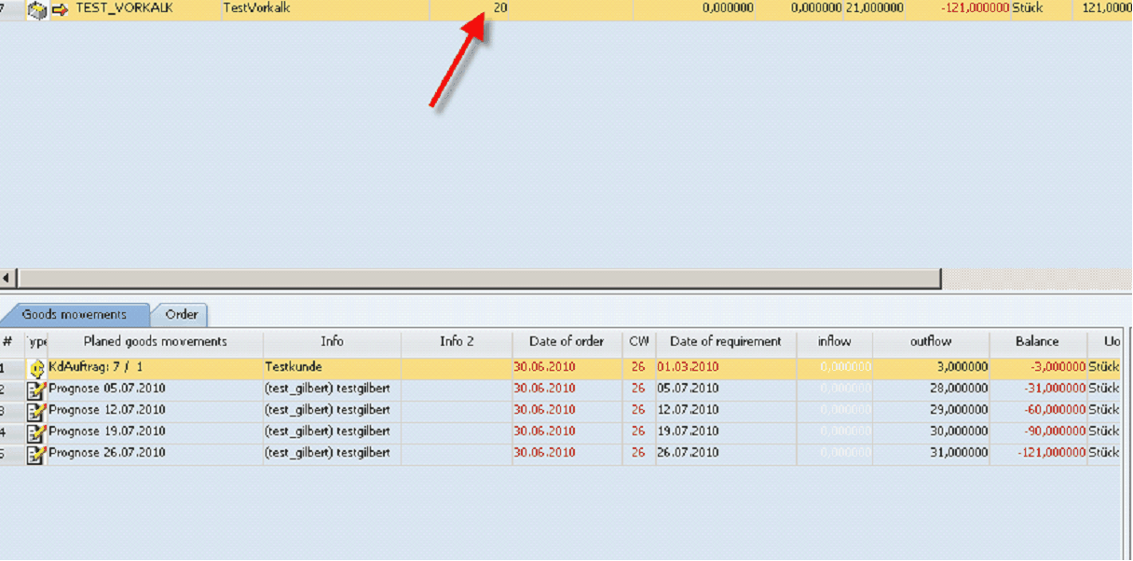
Task: Click the KdAuftrag customer order type icon
Action: (37, 367)
